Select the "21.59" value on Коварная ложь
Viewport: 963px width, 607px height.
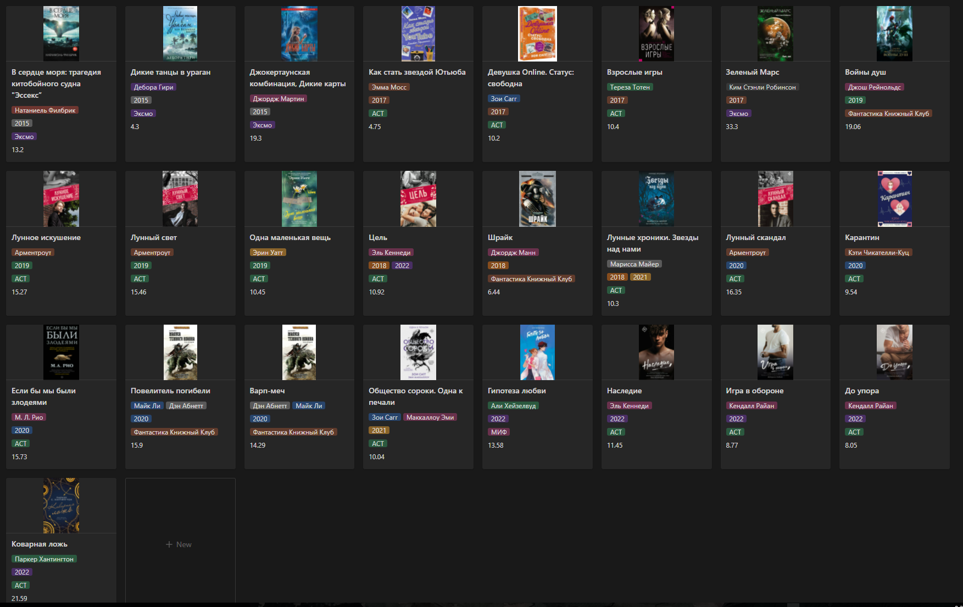pyautogui.click(x=19, y=599)
